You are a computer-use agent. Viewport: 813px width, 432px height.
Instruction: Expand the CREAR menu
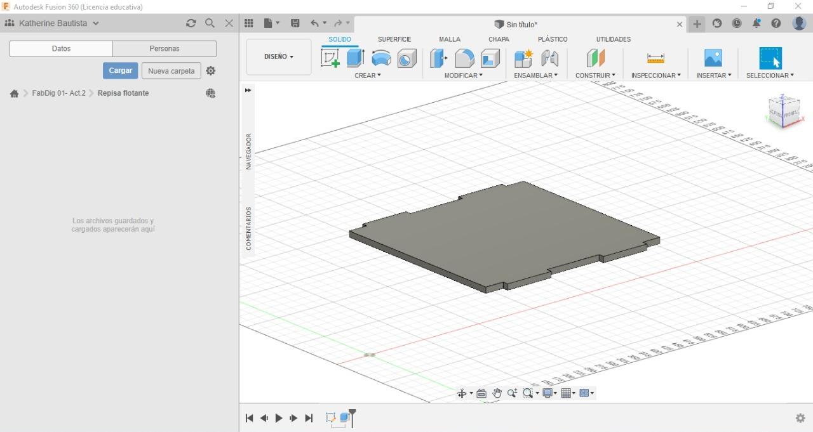(x=368, y=75)
